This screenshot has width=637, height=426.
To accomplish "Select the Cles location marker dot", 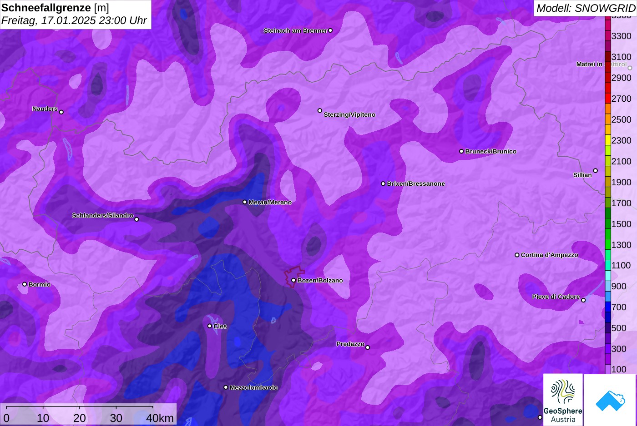I will point(210,326).
